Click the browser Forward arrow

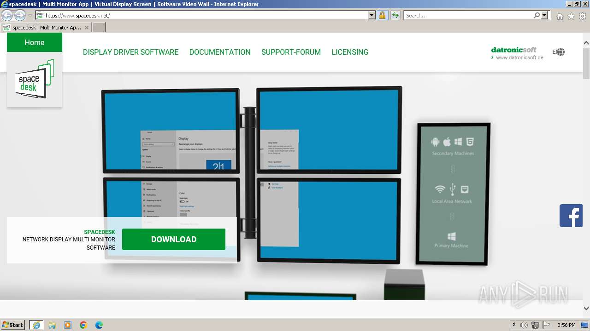[x=20, y=15]
